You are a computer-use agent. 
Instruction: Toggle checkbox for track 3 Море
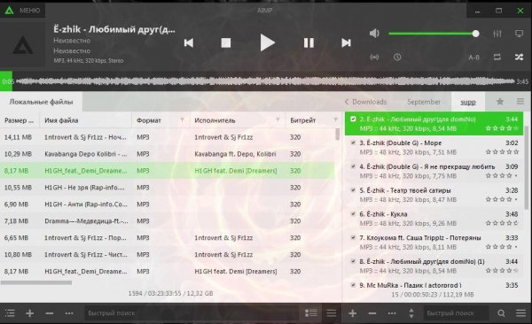(x=353, y=143)
